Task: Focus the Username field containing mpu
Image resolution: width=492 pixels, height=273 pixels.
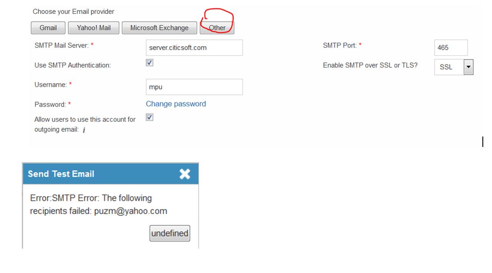Action: 194,87
